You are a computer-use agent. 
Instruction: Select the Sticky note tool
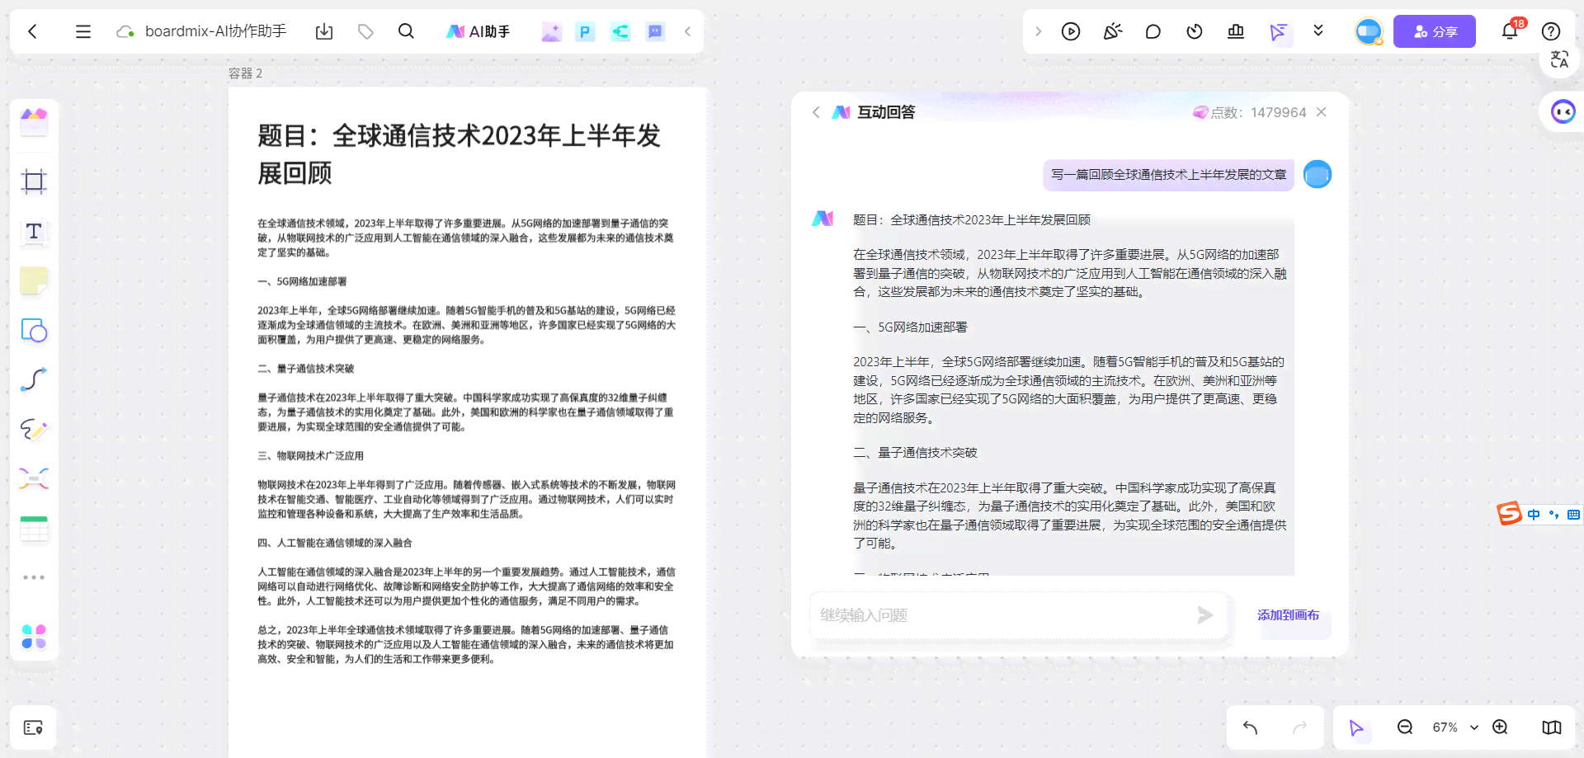34,281
